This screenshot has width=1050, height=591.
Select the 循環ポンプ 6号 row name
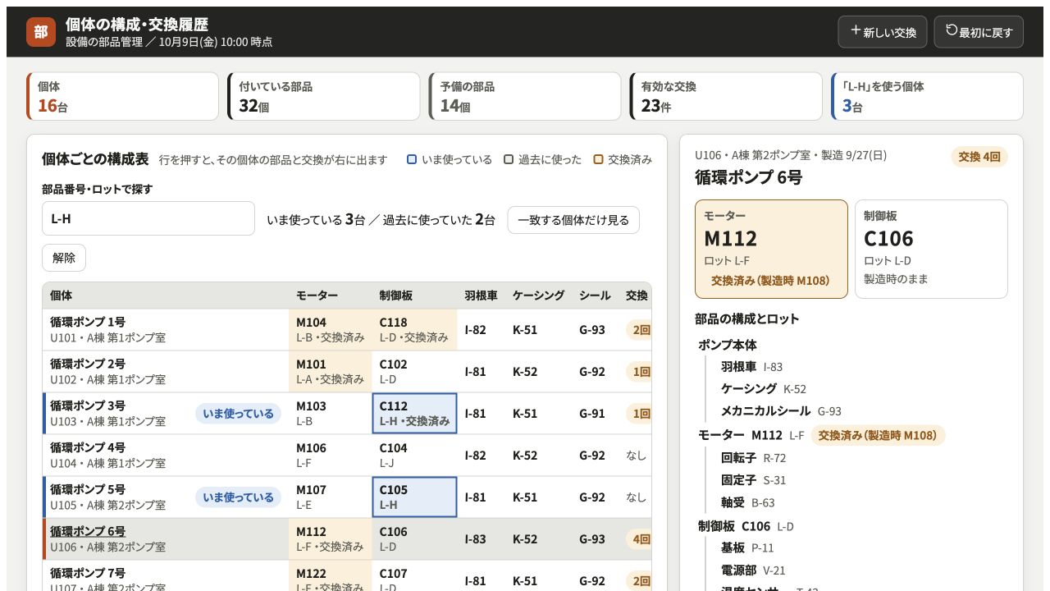point(88,531)
